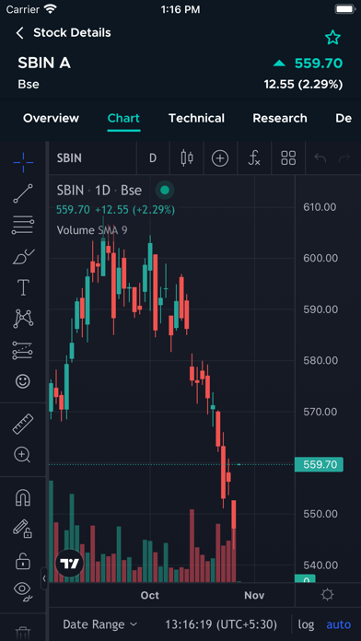This screenshot has width=361, height=641.
Task: Click the SBIN · 1D · Bse legend title
Action: point(99,190)
